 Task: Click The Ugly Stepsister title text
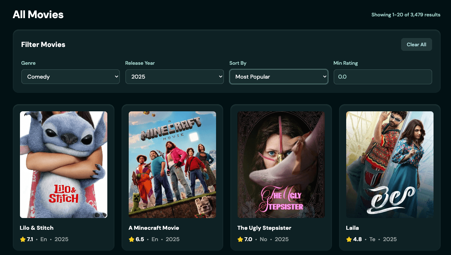point(264,228)
